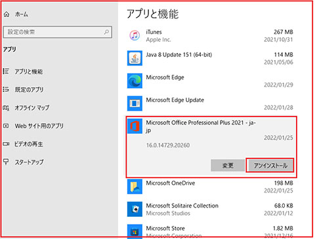Open ホーム in the sidebar

click(22, 14)
